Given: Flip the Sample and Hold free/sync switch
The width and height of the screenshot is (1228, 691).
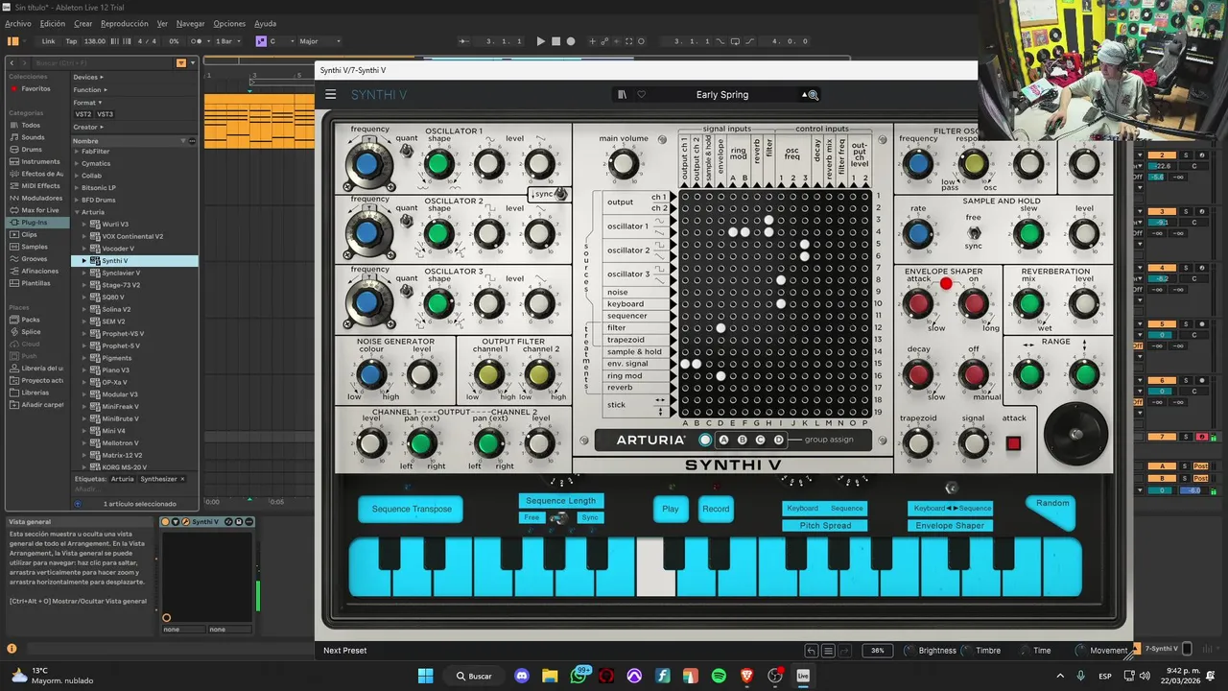Looking at the screenshot, I should click(974, 231).
